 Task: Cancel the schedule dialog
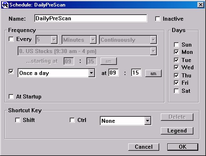point(144,147)
